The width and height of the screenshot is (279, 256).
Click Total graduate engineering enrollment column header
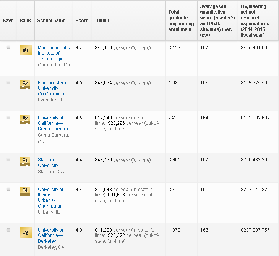pos(181,21)
